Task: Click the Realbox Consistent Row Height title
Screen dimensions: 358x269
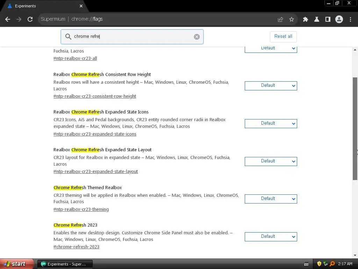Action: pos(102,75)
